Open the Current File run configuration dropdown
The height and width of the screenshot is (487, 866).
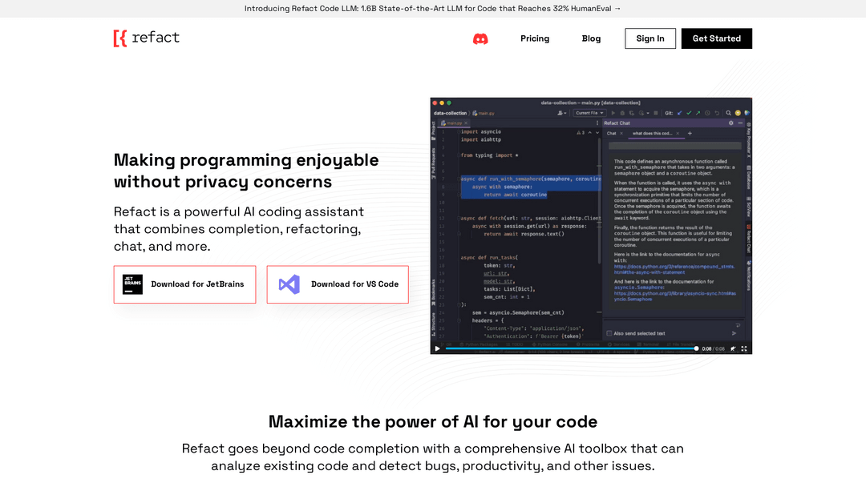(589, 113)
